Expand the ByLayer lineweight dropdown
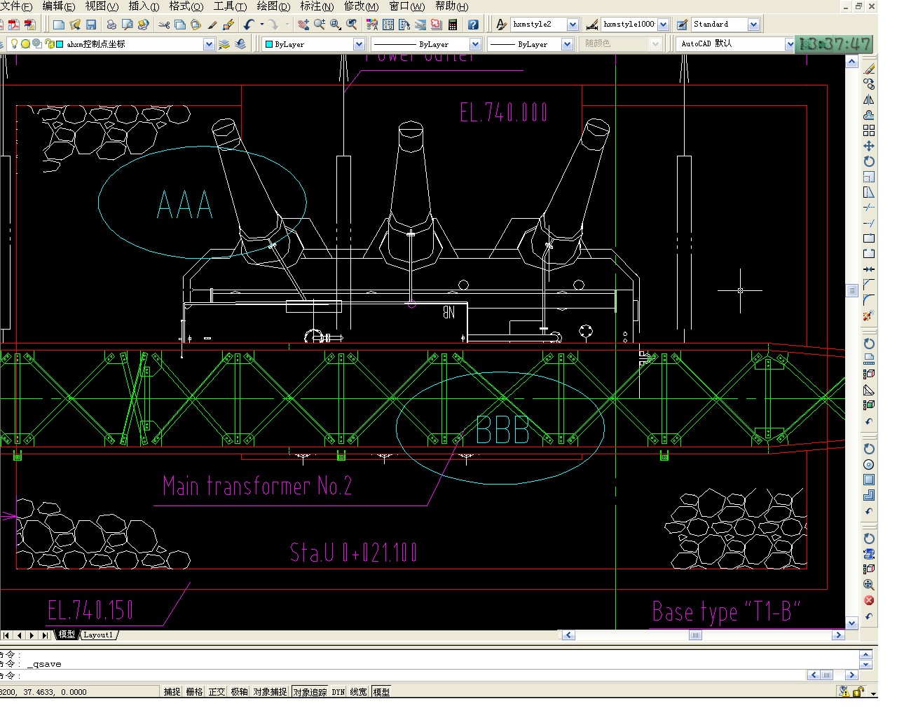This screenshot has height=718, width=897. [x=567, y=44]
